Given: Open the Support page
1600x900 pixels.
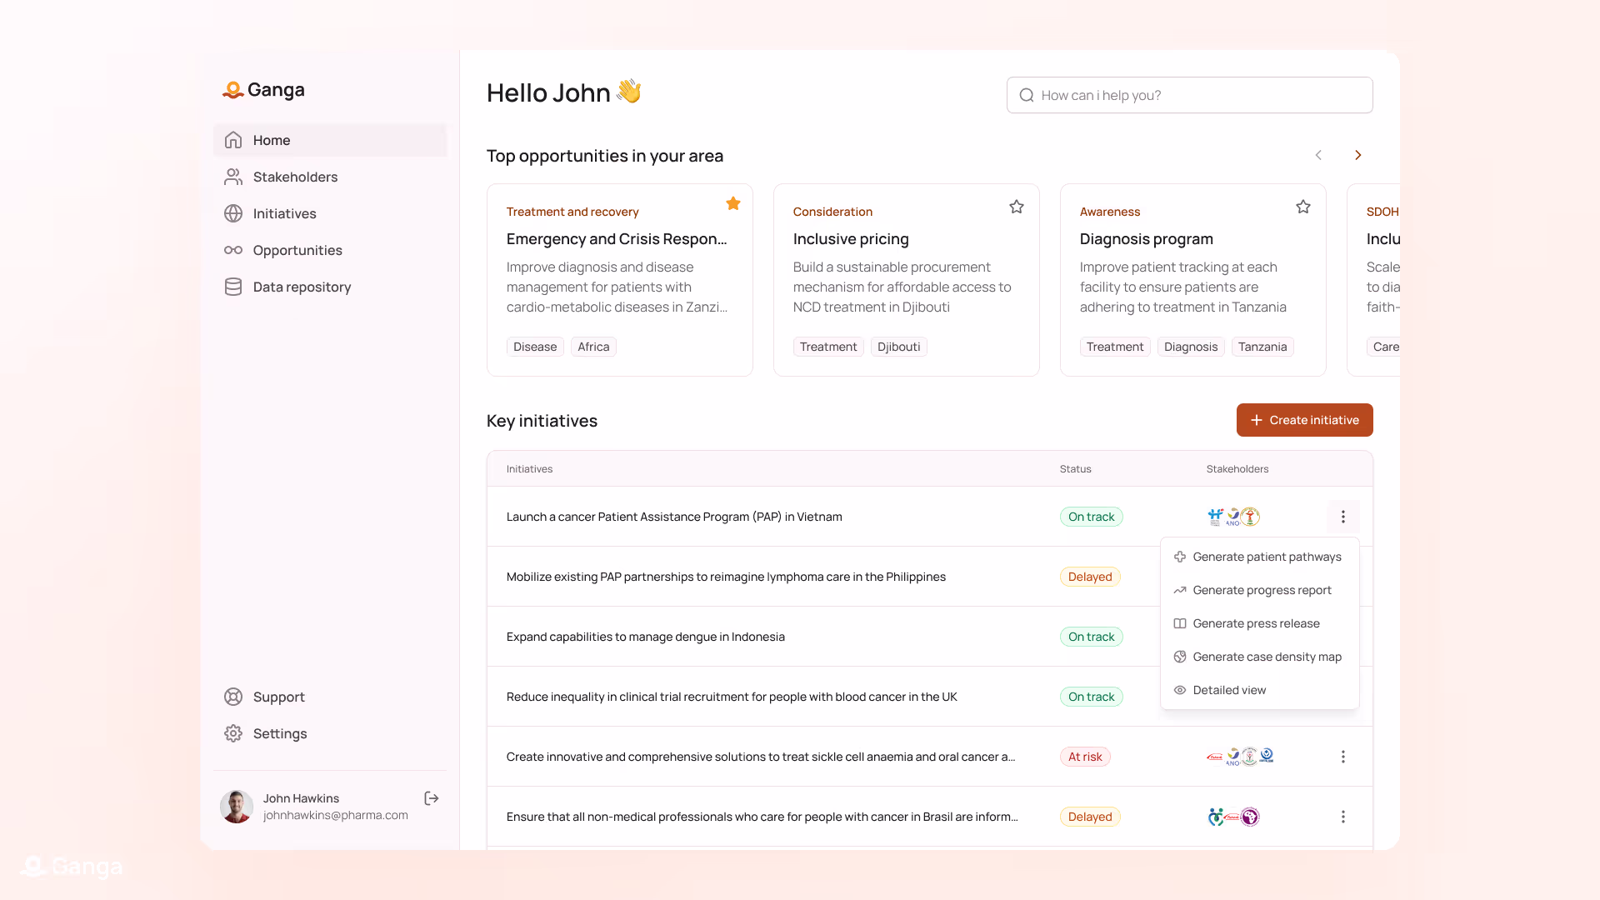Looking at the screenshot, I should tap(278, 697).
